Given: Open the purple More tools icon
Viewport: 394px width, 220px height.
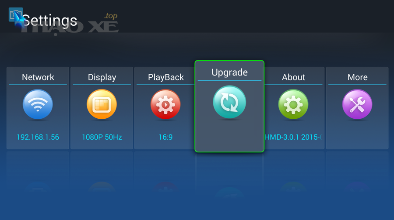Looking at the screenshot, I should point(357,104).
